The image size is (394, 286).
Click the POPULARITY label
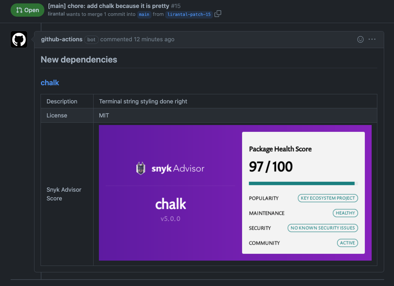coord(264,198)
